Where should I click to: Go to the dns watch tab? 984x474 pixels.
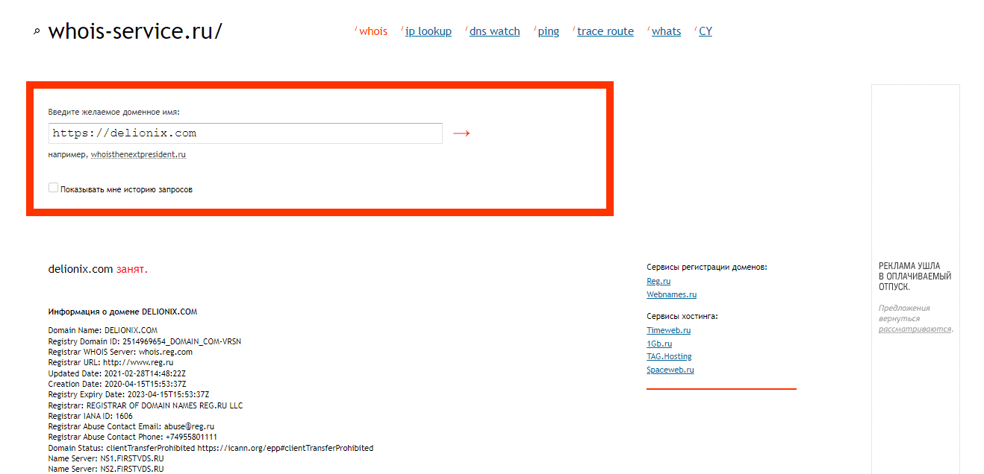[494, 31]
